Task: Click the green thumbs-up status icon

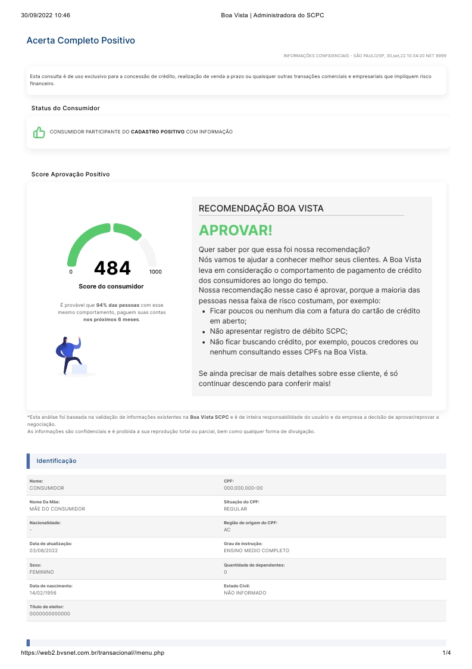Action: [x=39, y=132]
